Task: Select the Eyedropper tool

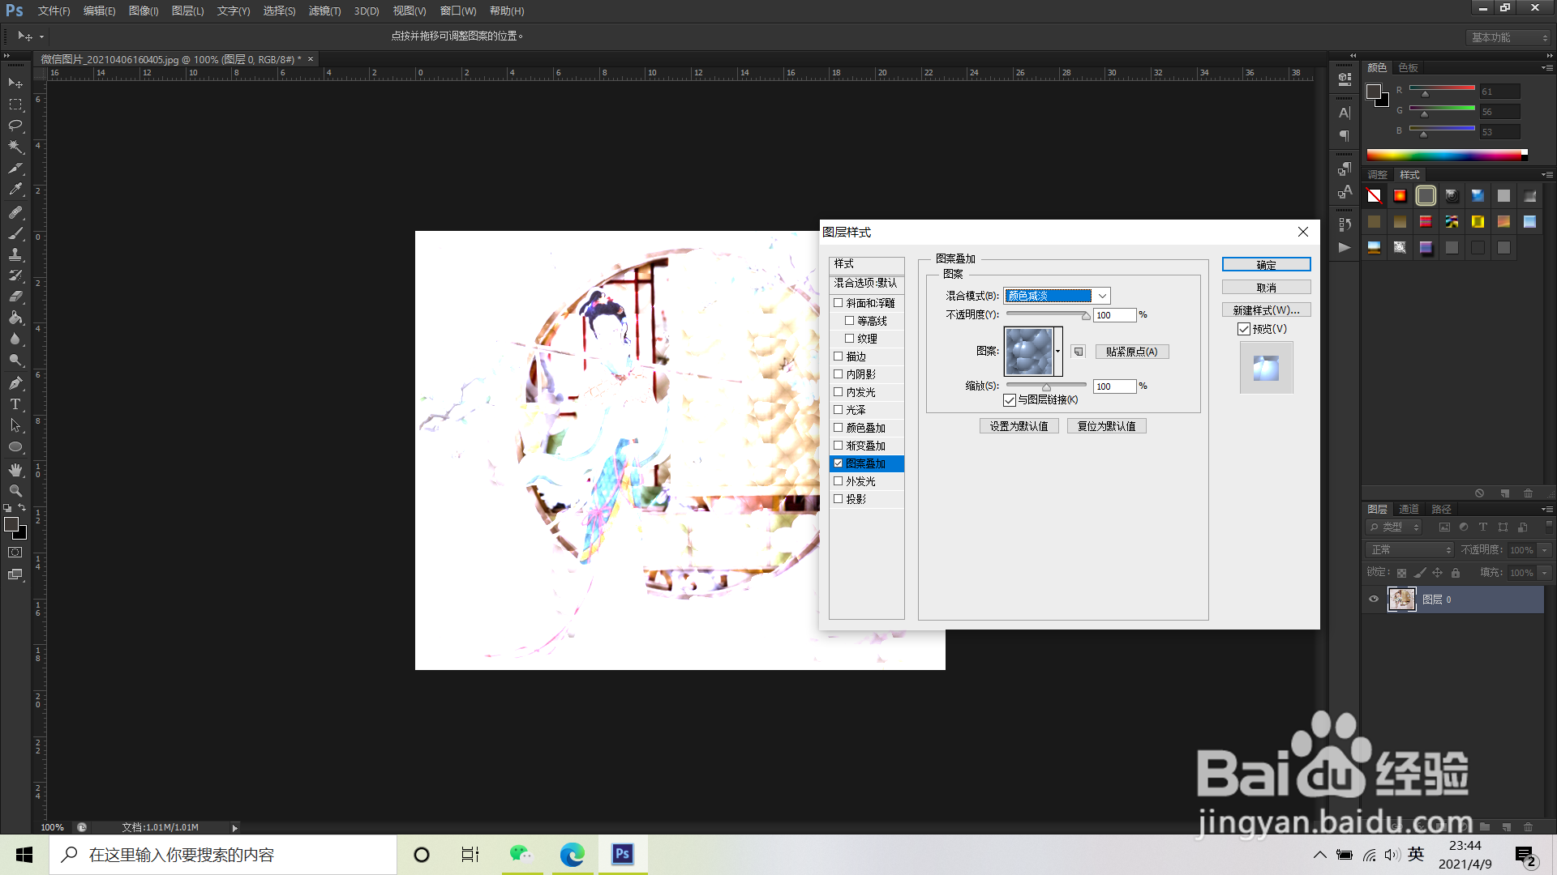Action: [x=15, y=190]
